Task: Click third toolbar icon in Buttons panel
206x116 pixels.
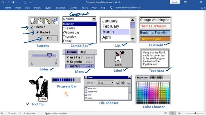Action: 48,21
